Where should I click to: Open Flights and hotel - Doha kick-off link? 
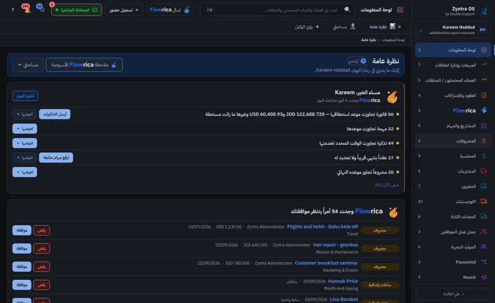(322, 227)
